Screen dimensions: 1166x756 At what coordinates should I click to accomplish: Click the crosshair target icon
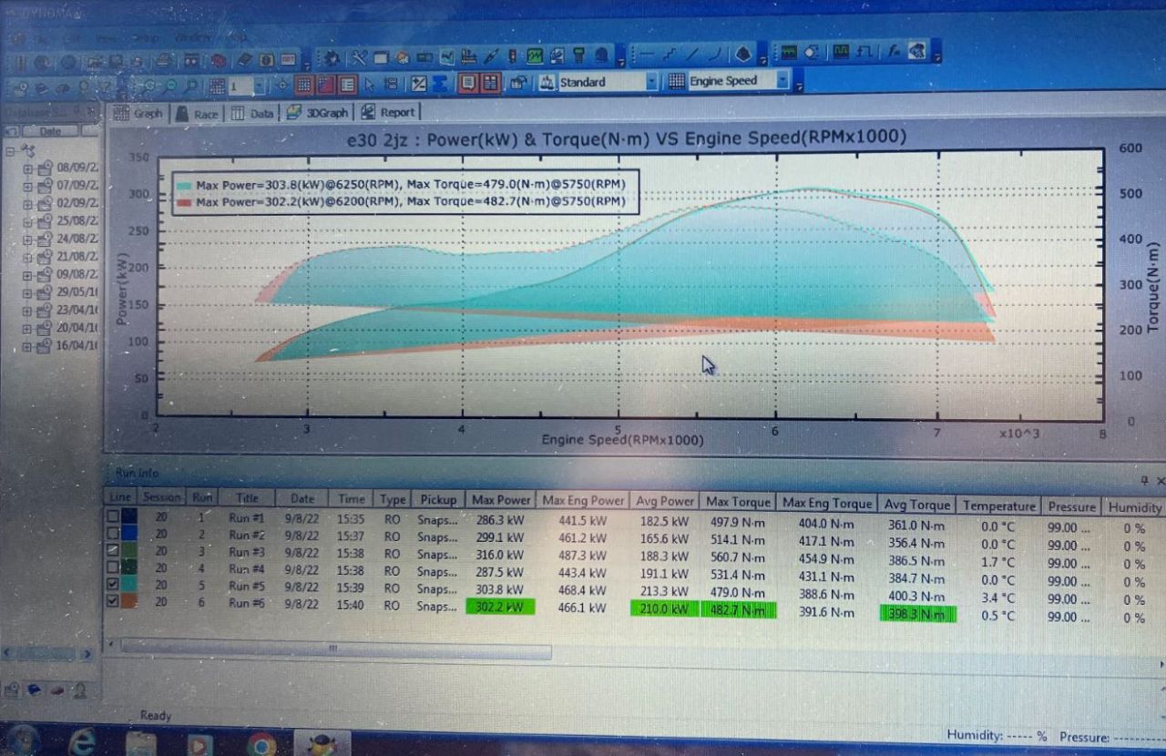[282, 85]
